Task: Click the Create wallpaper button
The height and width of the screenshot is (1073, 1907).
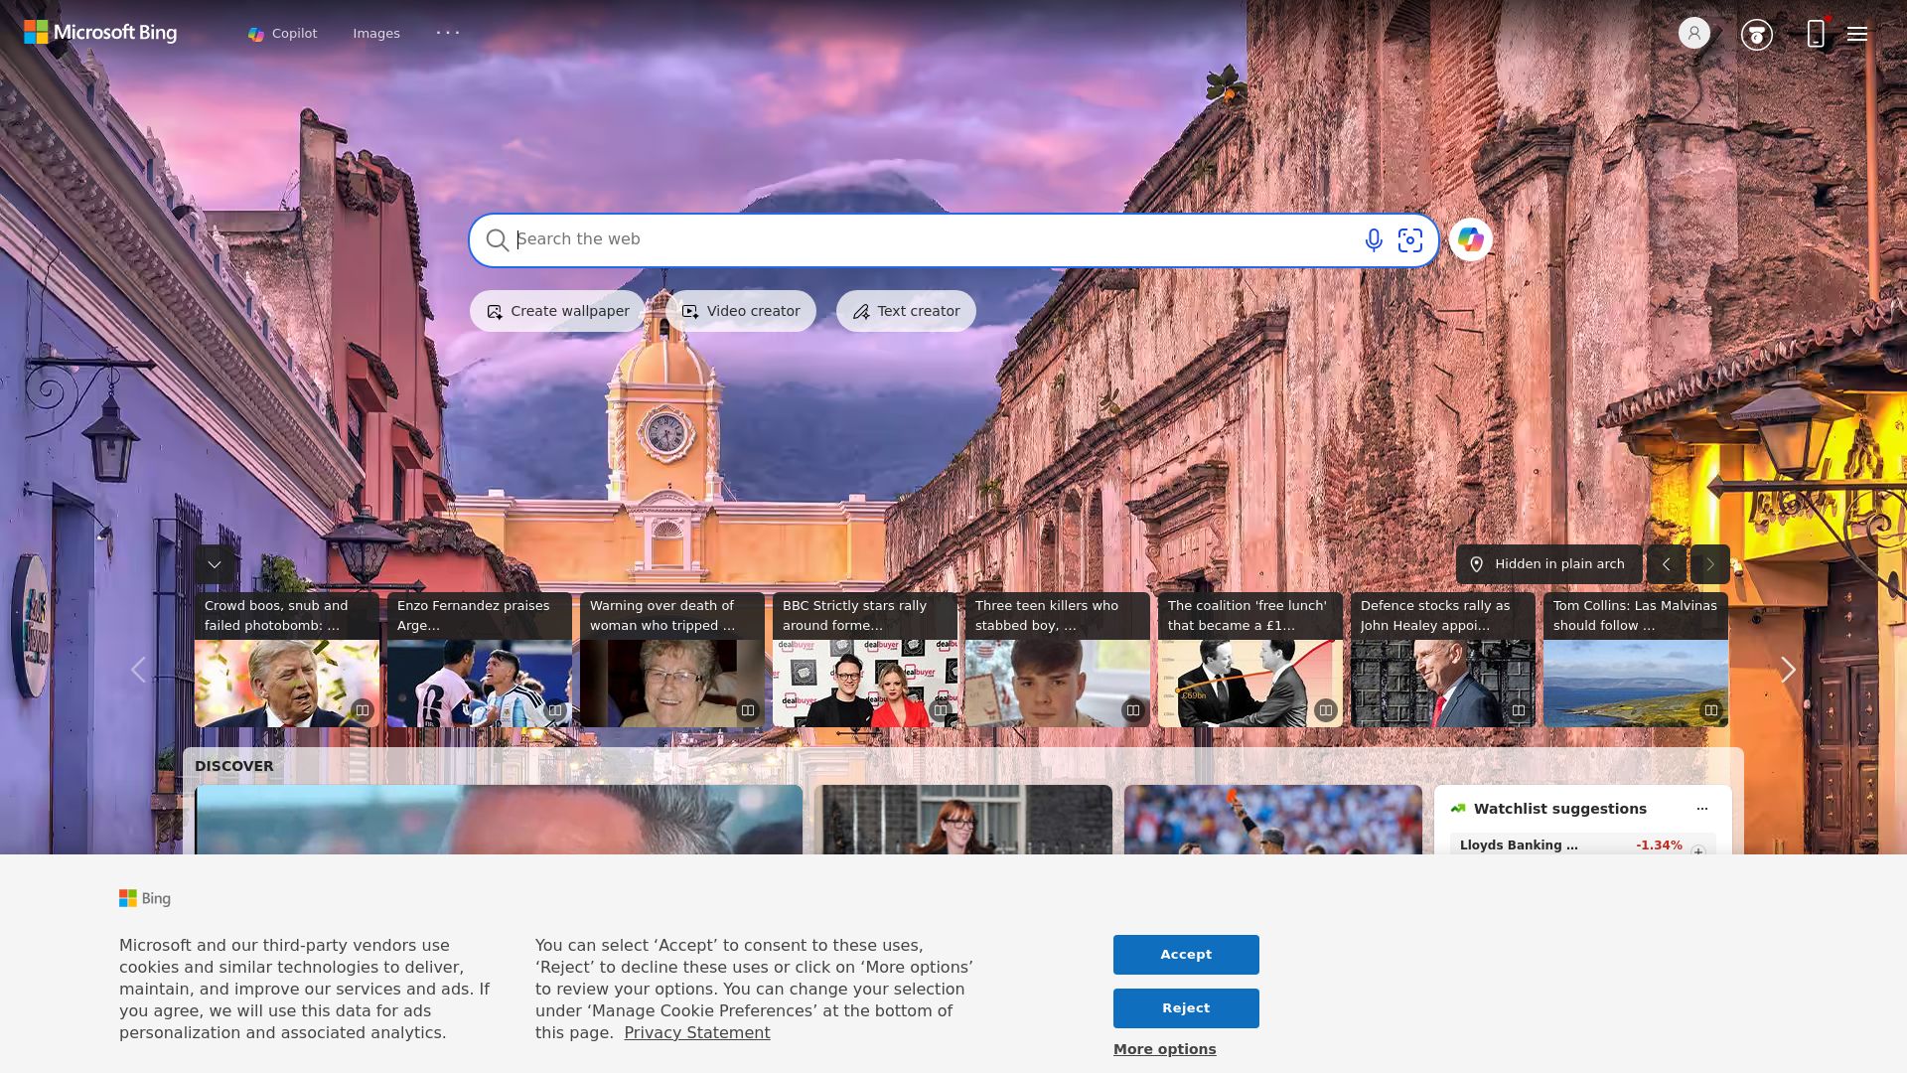Action: pyautogui.click(x=557, y=311)
